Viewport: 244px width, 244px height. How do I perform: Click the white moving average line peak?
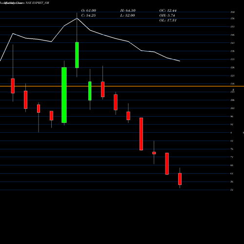tap(77, 19)
